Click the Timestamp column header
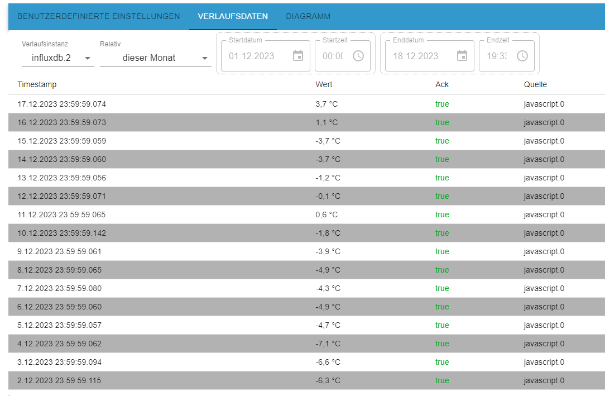This screenshot has width=605, height=410. coord(37,84)
